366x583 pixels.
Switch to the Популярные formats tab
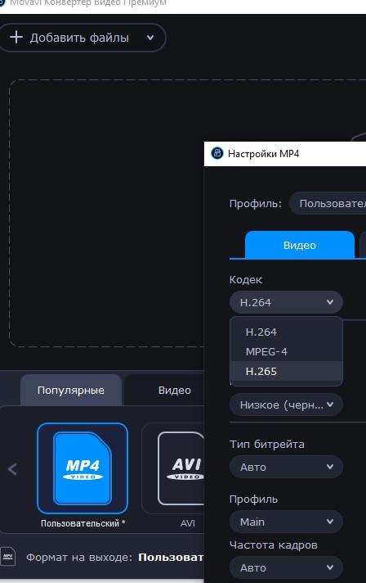71,390
